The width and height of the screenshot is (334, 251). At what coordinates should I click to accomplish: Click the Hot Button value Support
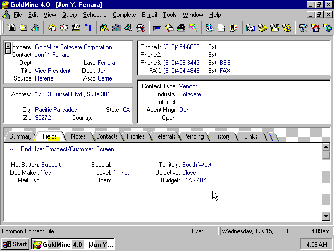(51, 165)
